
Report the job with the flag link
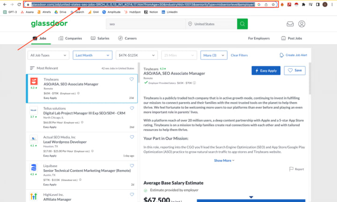pos(297,169)
